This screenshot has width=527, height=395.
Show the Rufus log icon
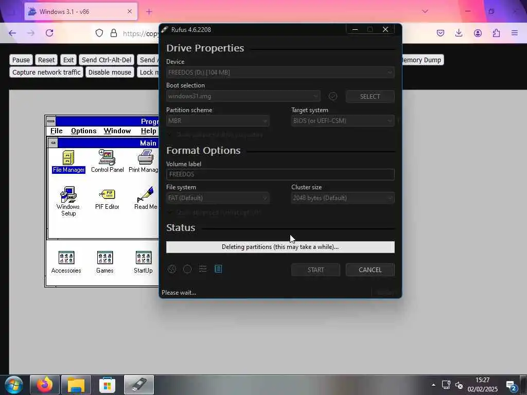218,268
